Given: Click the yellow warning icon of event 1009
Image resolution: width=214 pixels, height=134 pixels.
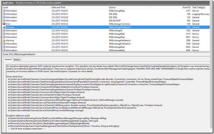Looking at the screenshot, I should coord(4,40).
